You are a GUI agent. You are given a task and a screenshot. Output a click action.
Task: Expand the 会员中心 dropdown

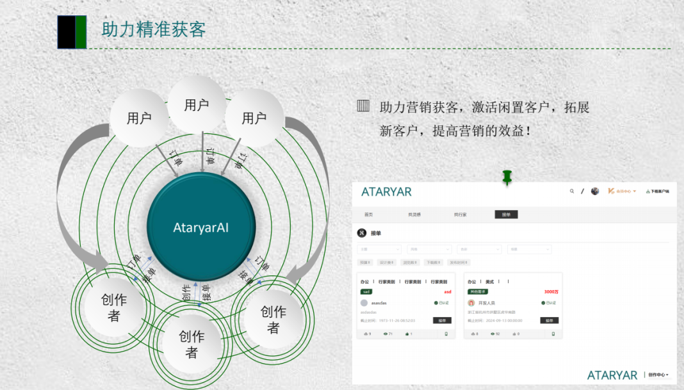pos(626,191)
